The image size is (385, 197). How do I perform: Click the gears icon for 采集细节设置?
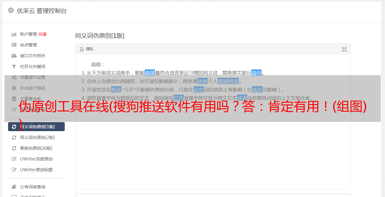point(14,77)
